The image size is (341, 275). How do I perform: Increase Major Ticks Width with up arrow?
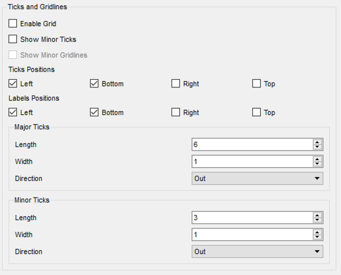(x=318, y=159)
